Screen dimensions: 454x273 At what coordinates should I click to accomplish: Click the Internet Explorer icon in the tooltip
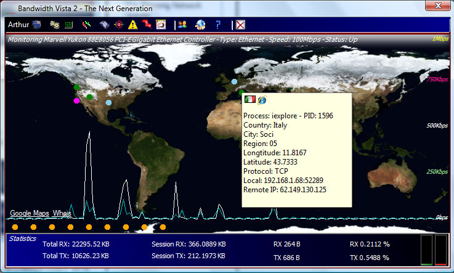coord(262,100)
